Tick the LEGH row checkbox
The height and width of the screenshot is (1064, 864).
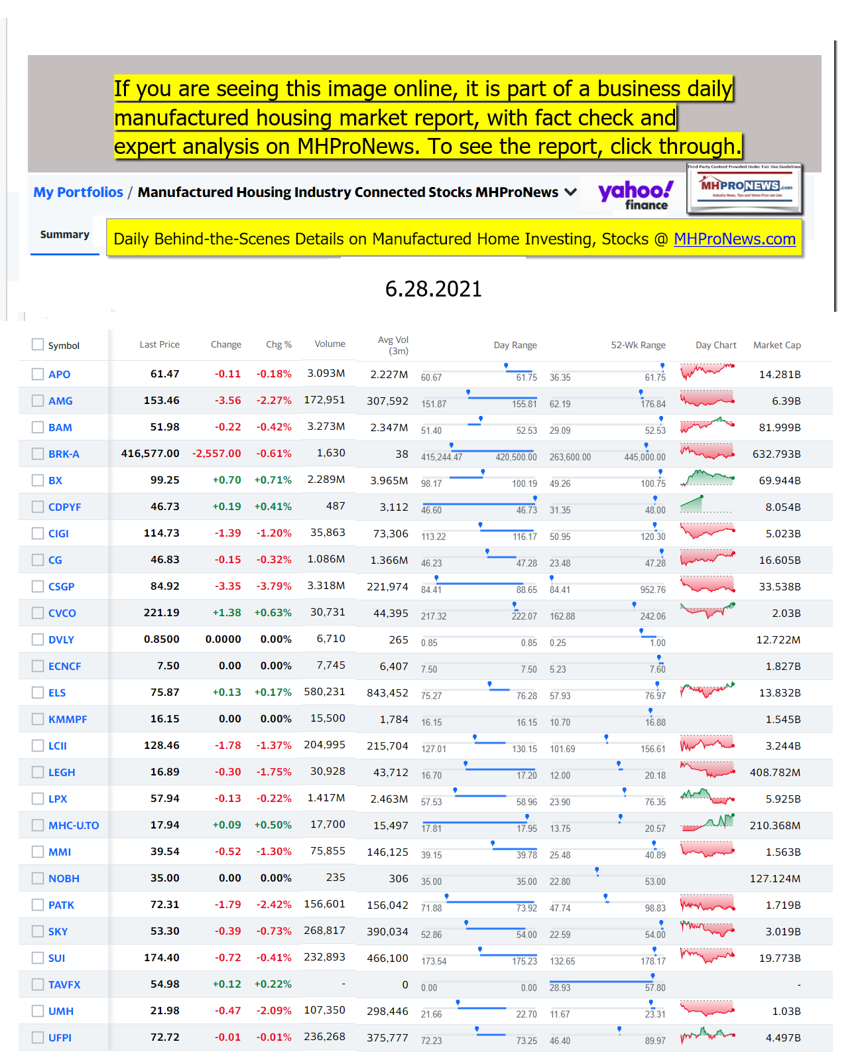point(38,772)
